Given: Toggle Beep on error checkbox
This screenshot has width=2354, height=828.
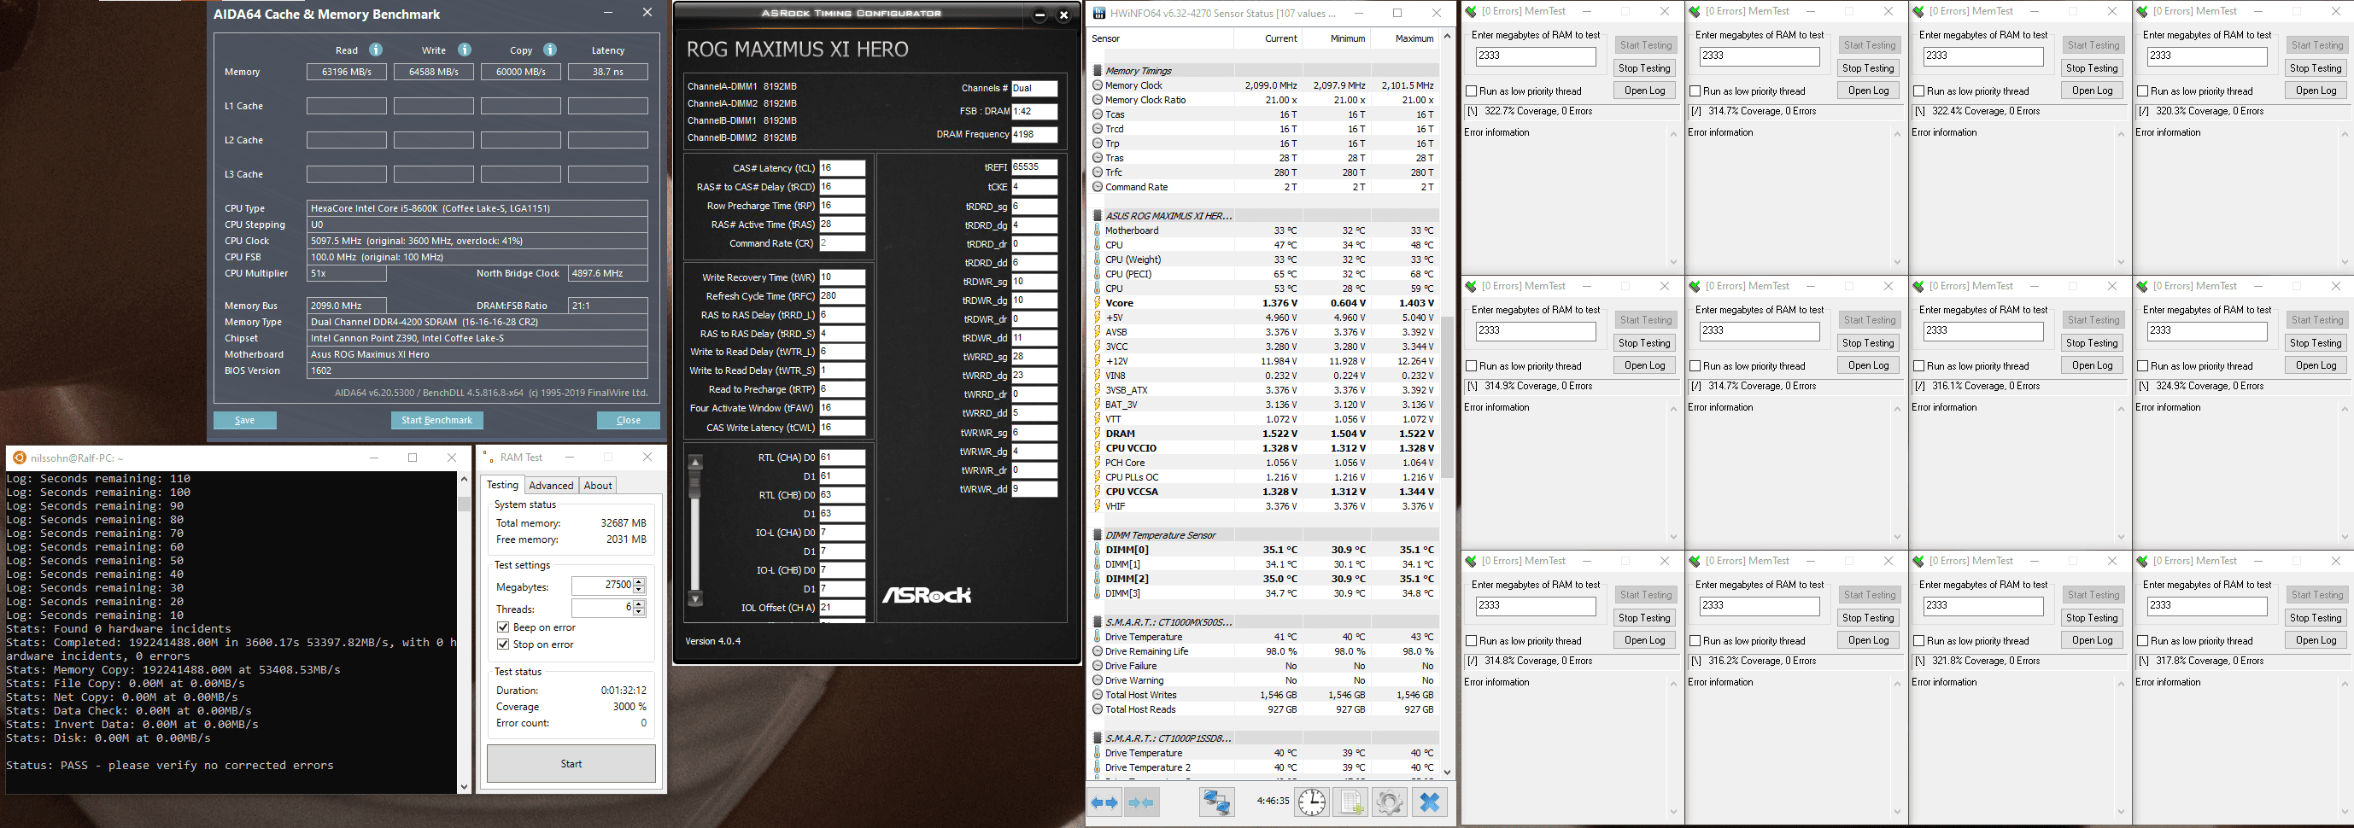Looking at the screenshot, I should click(502, 627).
